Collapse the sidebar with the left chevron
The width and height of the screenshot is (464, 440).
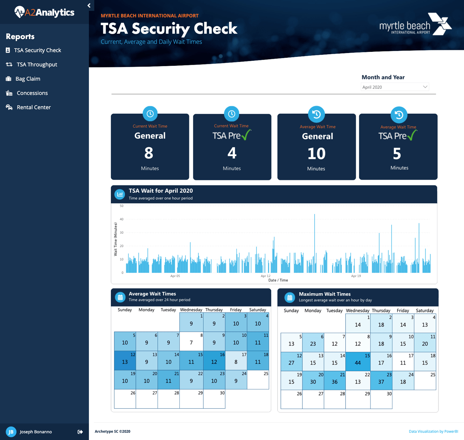coord(89,5)
